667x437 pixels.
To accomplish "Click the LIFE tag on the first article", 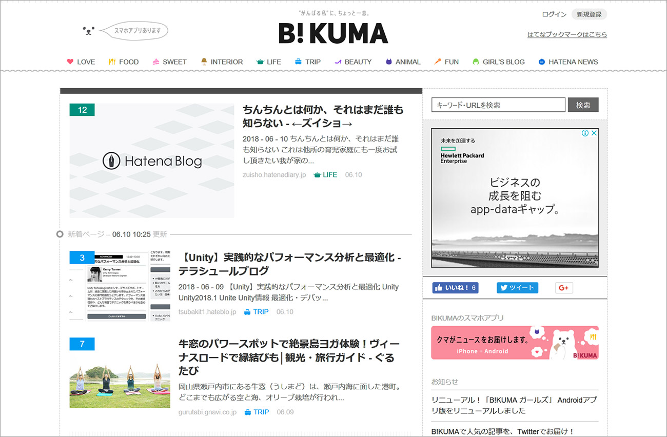I will [325, 175].
